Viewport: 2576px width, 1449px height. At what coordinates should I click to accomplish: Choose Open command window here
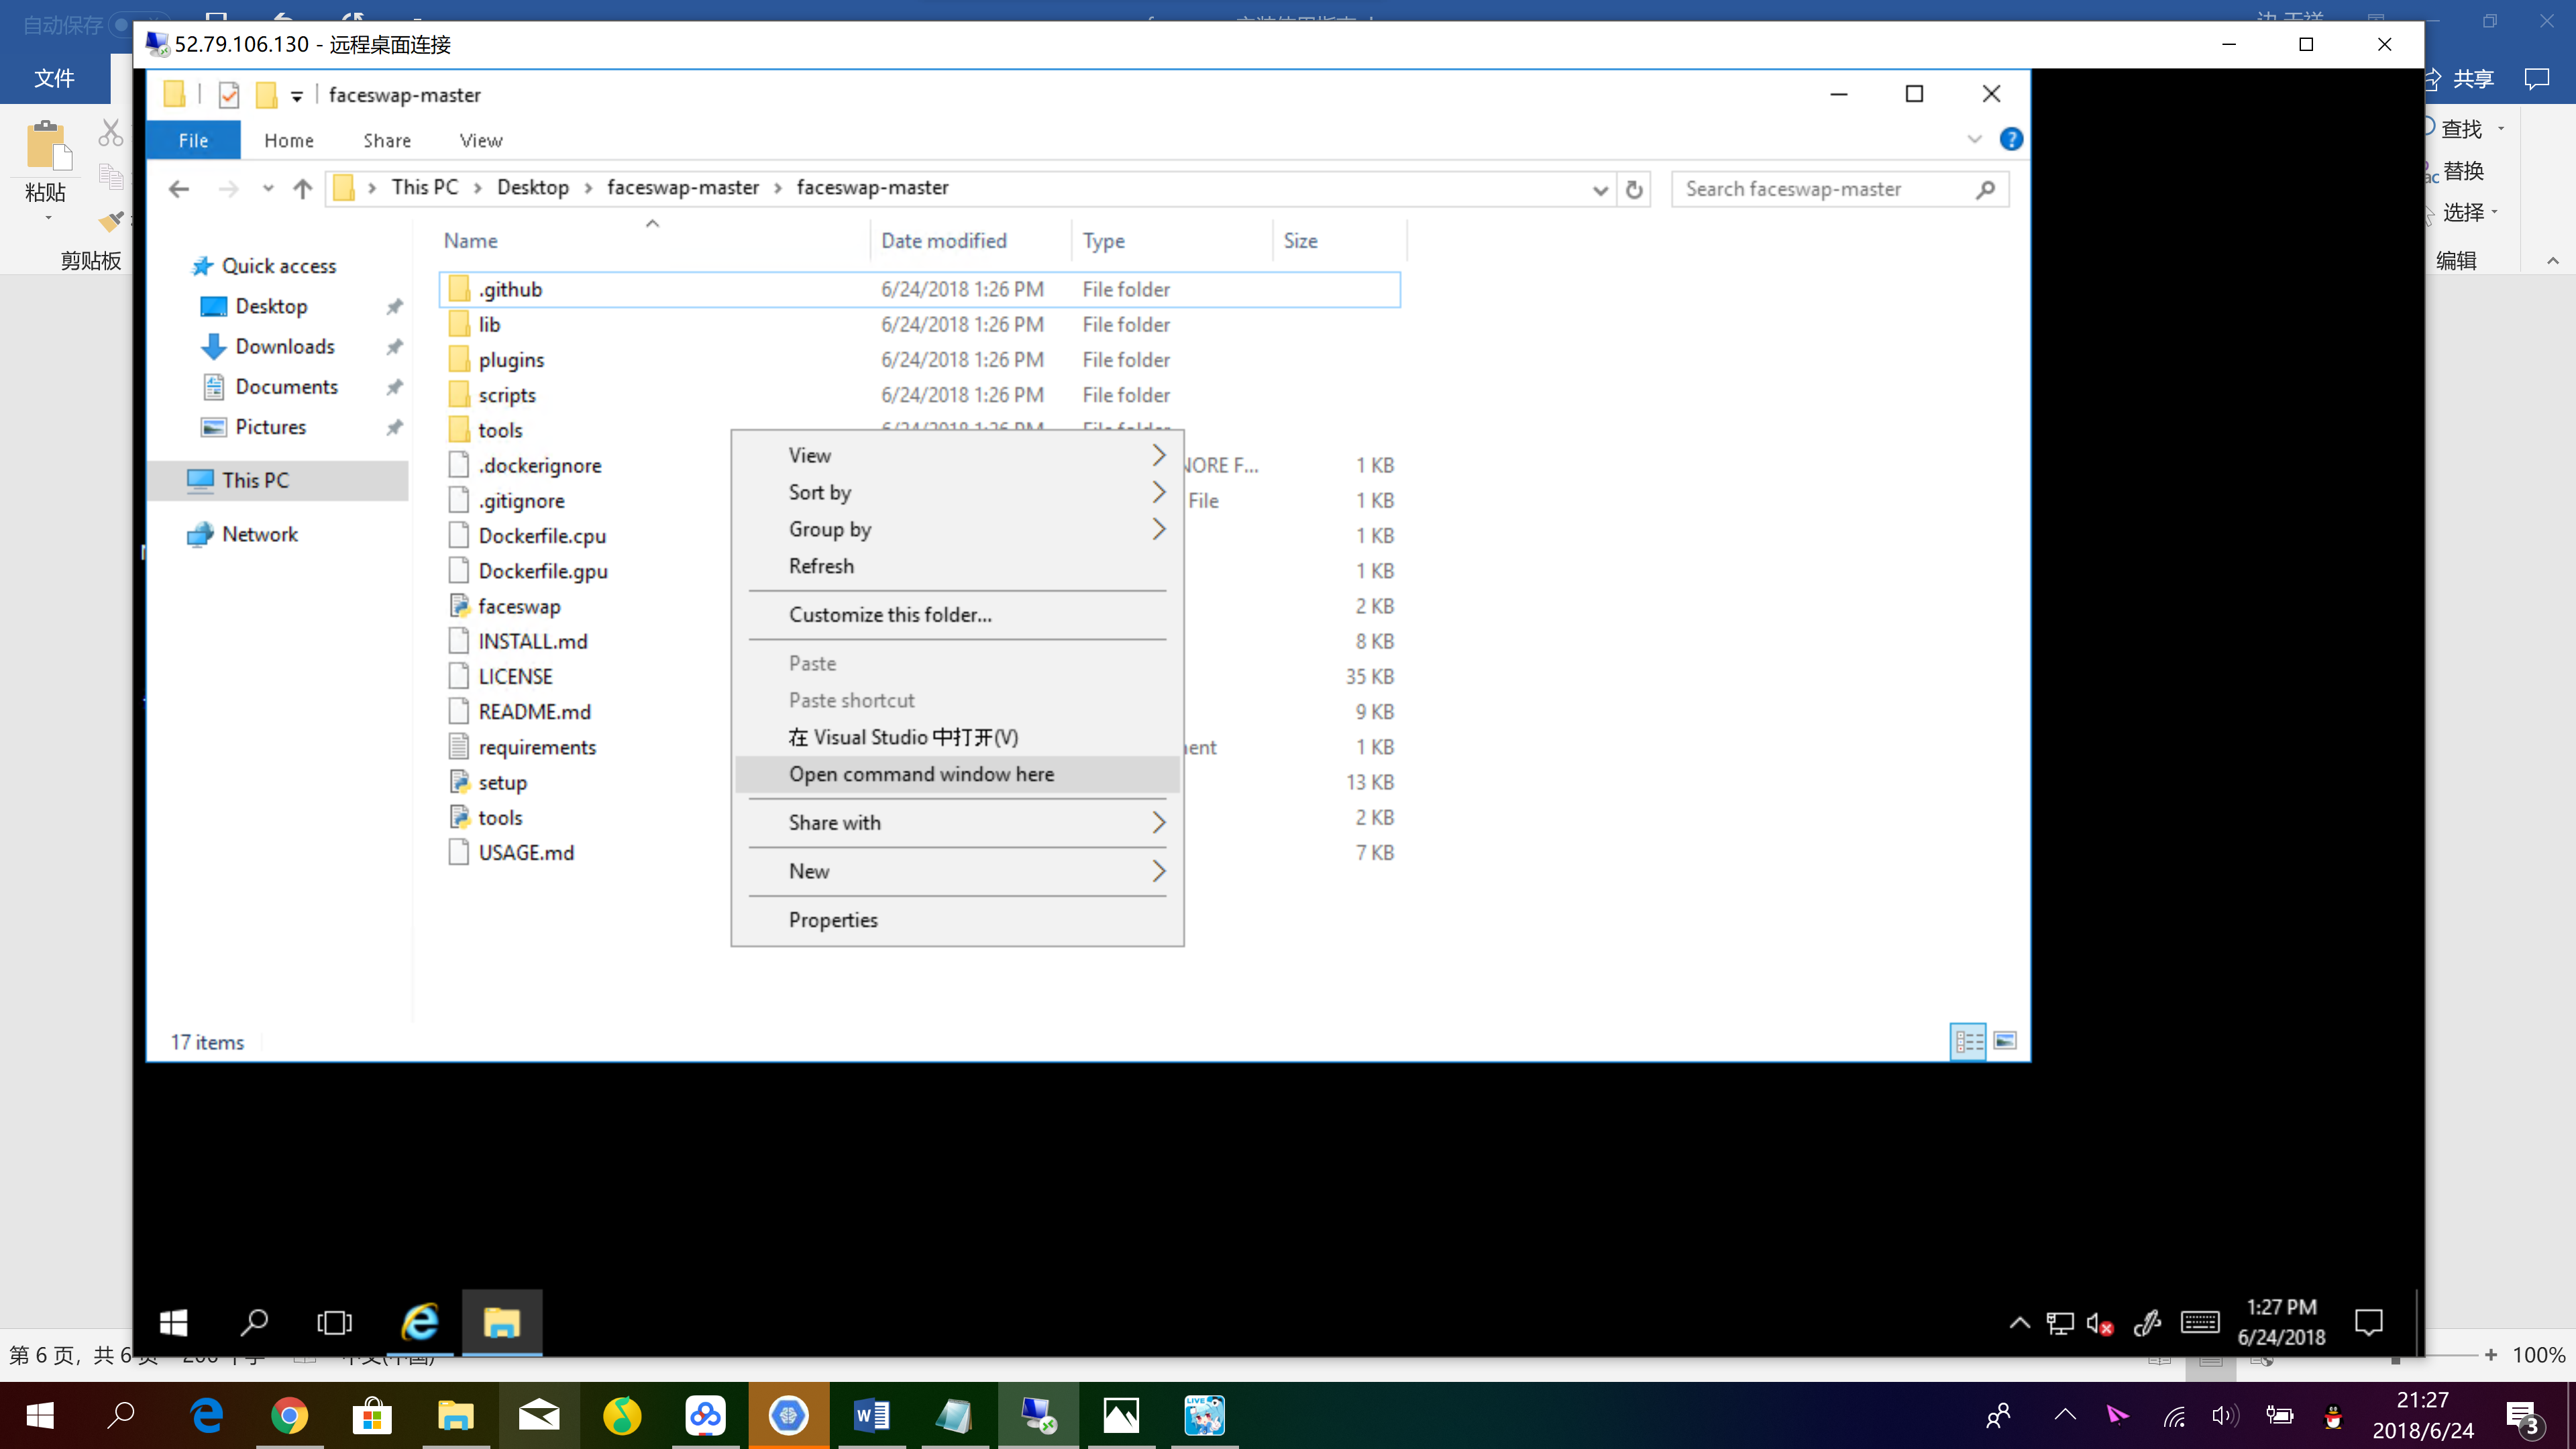920,774
